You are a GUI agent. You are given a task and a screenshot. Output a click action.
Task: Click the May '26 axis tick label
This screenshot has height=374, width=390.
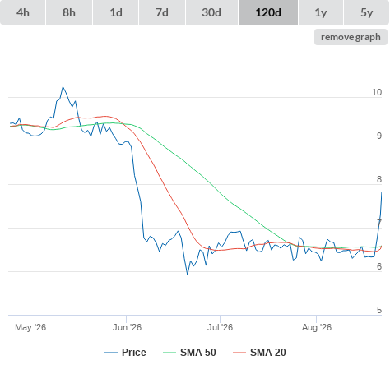(30, 327)
